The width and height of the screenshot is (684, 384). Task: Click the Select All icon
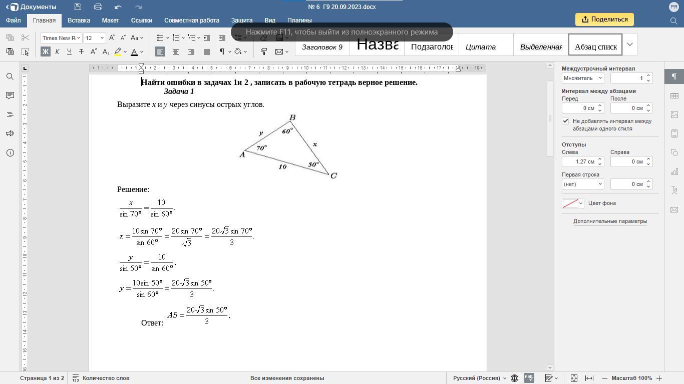pyautogui.click(x=25, y=51)
